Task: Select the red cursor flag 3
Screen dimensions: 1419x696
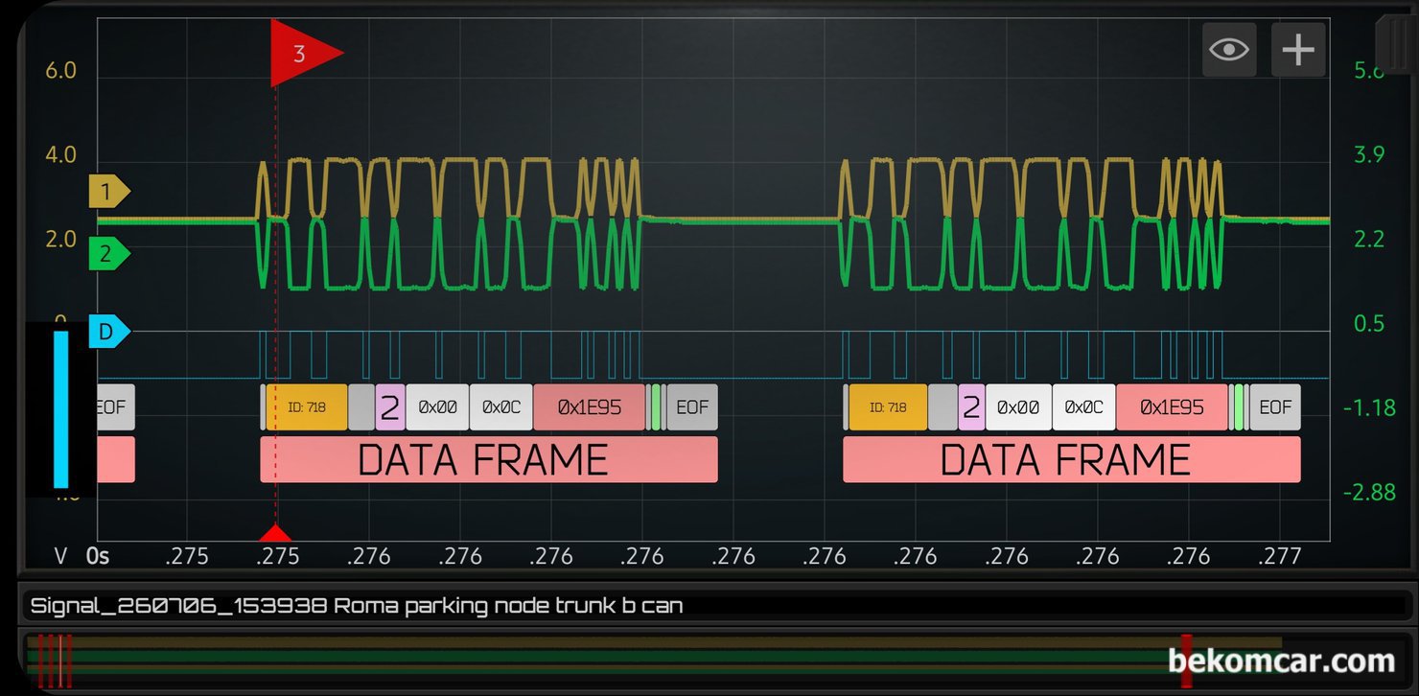Action: (307, 54)
